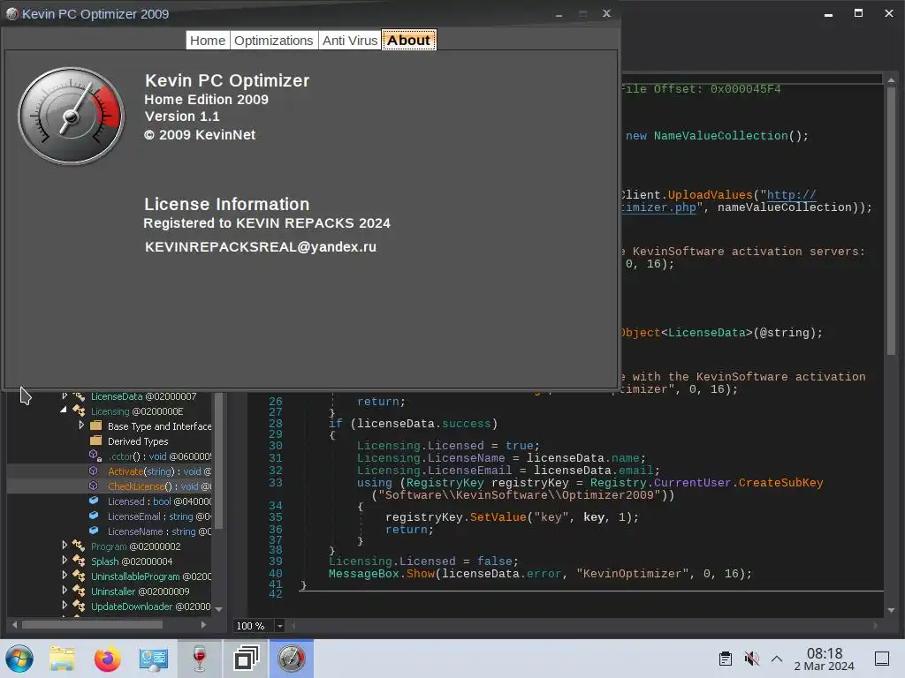
Task: Select the About tab
Action: pyautogui.click(x=408, y=41)
